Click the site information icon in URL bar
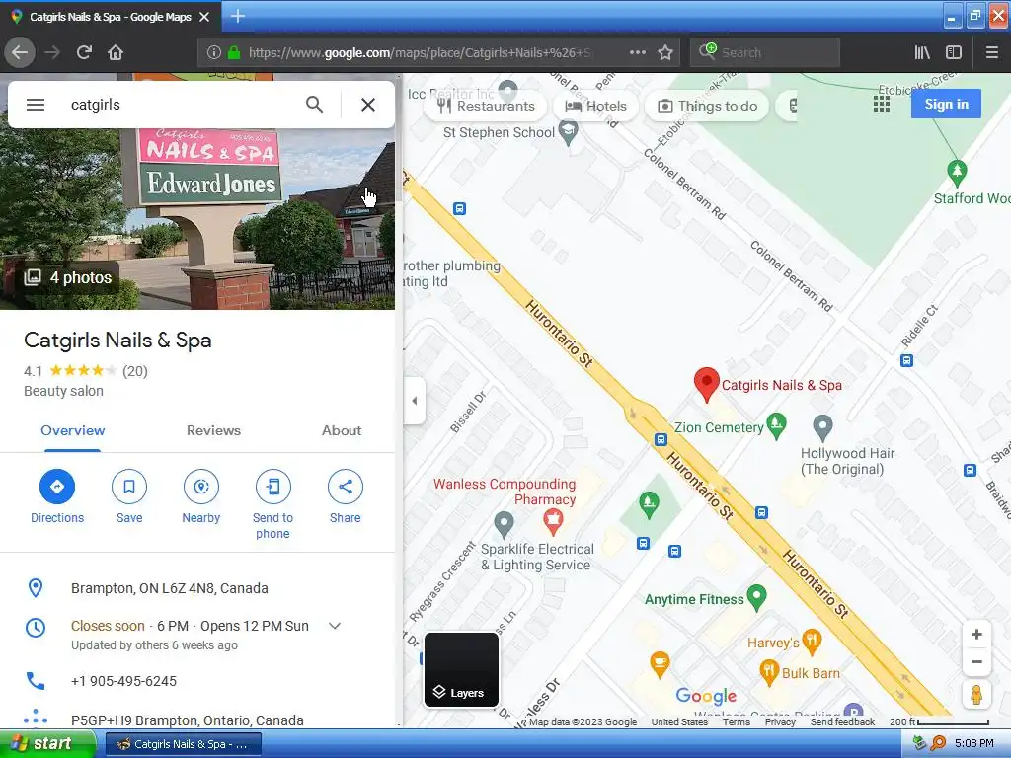This screenshot has width=1011, height=758. [x=214, y=53]
